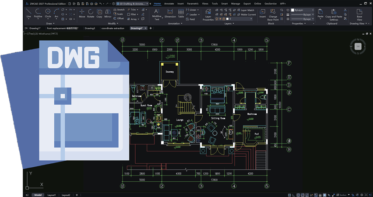Open the Annotate ribbon tab

(169, 4)
